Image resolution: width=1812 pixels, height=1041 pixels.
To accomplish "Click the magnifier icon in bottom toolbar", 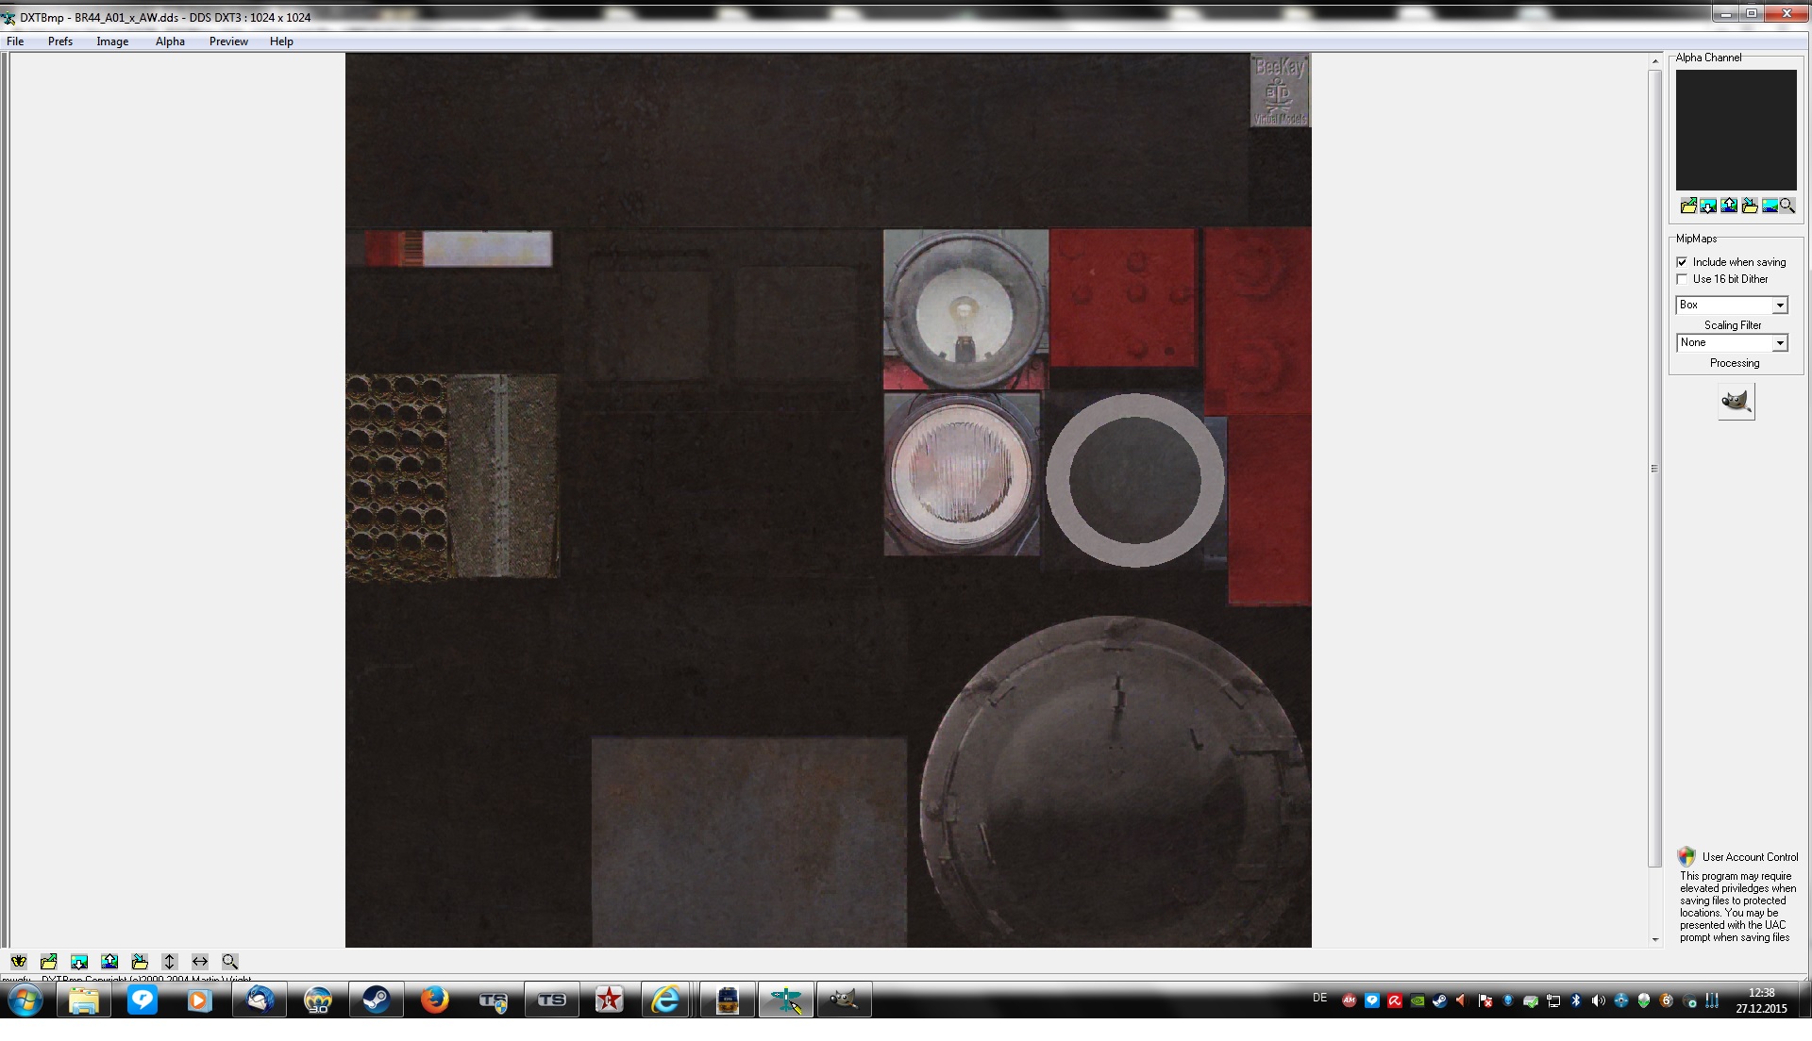I will coord(230,962).
